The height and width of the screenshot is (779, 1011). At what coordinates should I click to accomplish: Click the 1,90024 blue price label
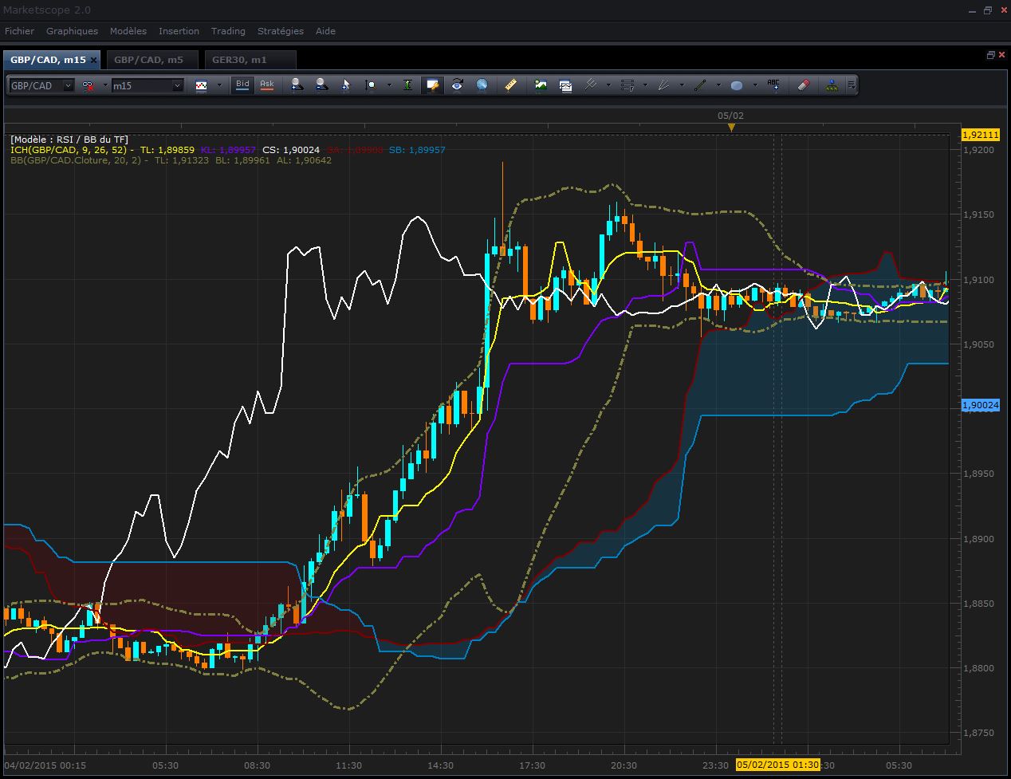click(x=980, y=405)
